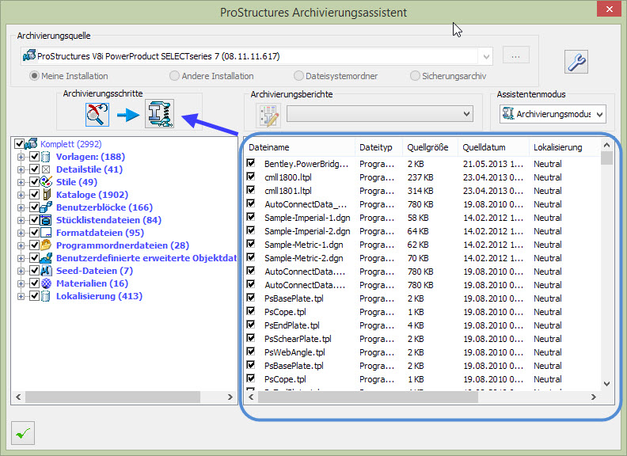Click the Benutzerblöcke category icon

(x=47, y=207)
